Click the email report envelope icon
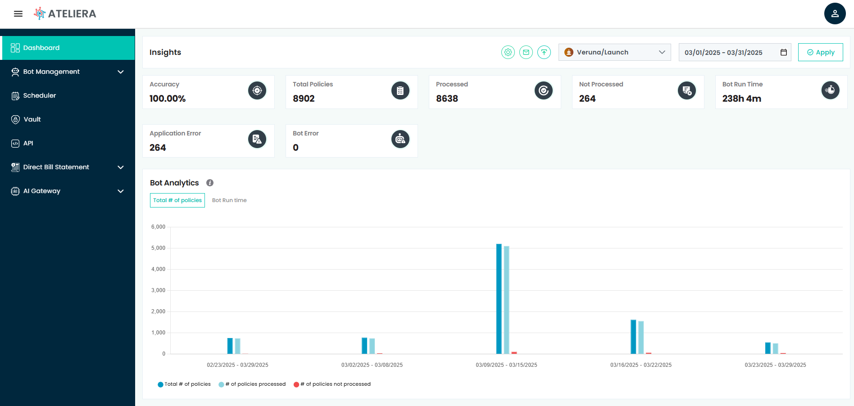 point(526,52)
